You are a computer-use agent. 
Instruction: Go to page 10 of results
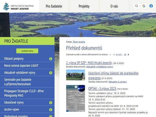click(125, 55)
